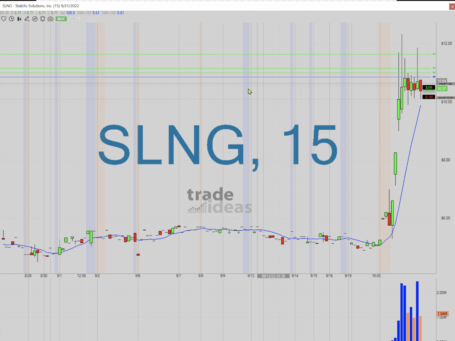
Task: Click the blue horizontal line arrow marker
Action: tap(434, 77)
